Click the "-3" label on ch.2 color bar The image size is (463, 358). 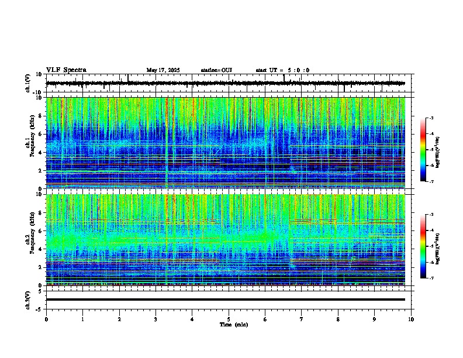[x=431, y=215]
